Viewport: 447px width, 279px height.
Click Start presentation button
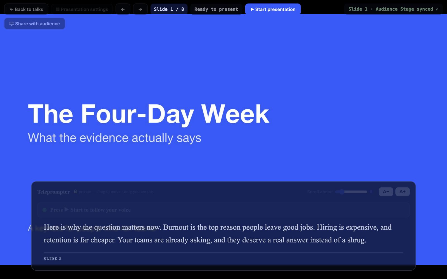coord(273,9)
